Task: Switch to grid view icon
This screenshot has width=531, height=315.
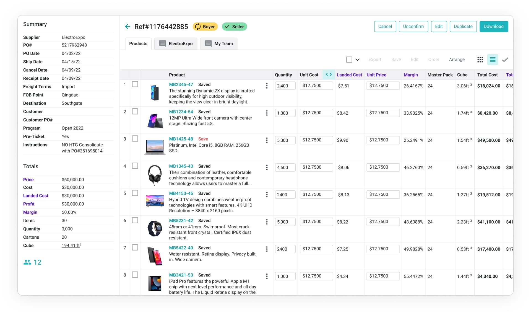Action: coord(480,60)
